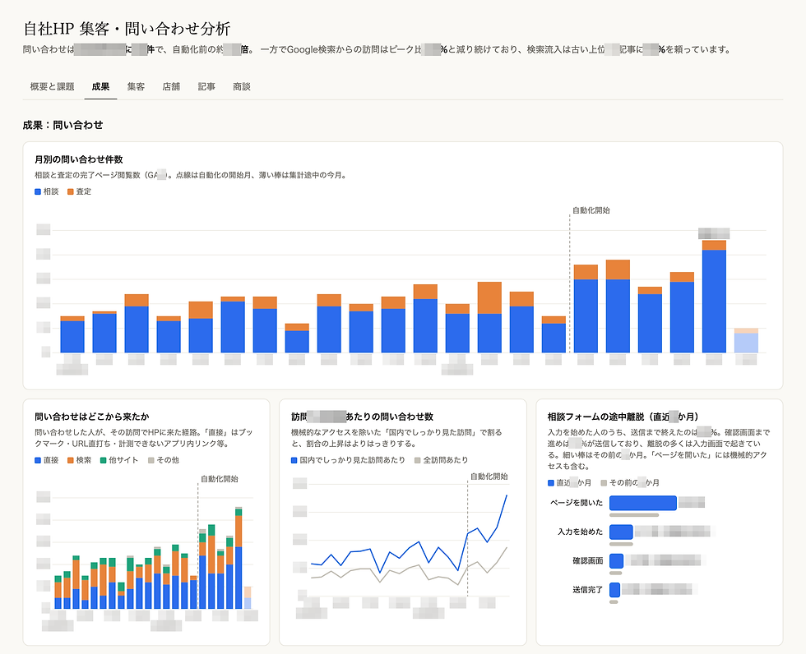Go to the 店舗 tab
The height and width of the screenshot is (654, 806).
[171, 87]
